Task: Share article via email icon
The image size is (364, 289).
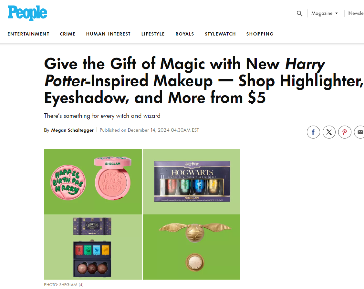Action: (359, 132)
